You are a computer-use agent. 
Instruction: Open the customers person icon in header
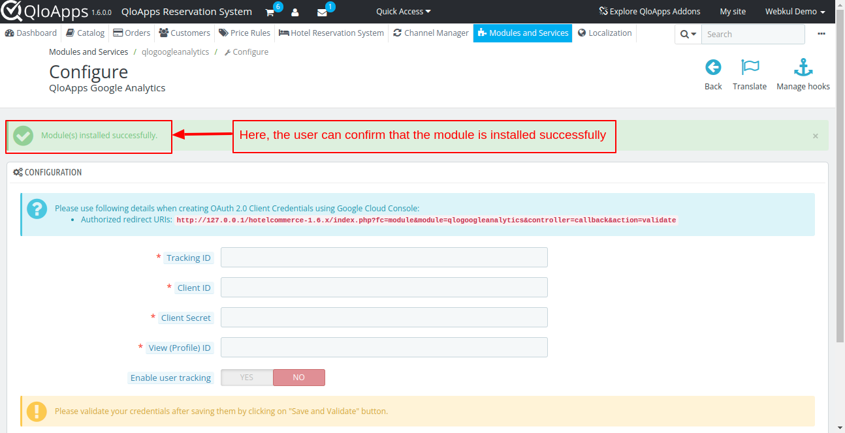(295, 12)
